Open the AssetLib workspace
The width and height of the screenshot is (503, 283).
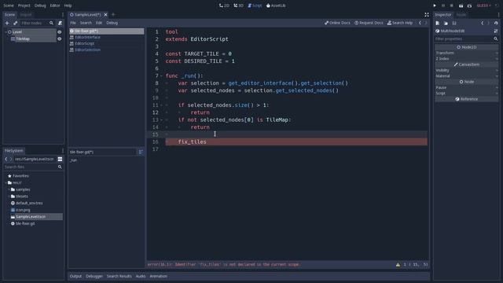click(276, 6)
